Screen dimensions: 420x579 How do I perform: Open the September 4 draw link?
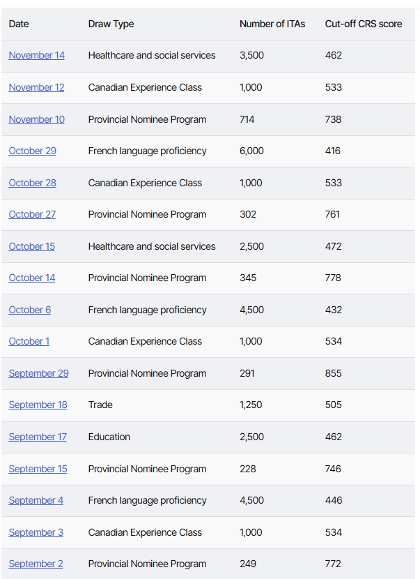point(36,500)
